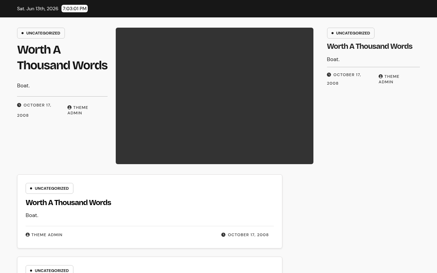Click the 'Sat. Jun 13th, 2026' date in the top bar
Screen dimensions: 437x273
[x=38, y=9]
